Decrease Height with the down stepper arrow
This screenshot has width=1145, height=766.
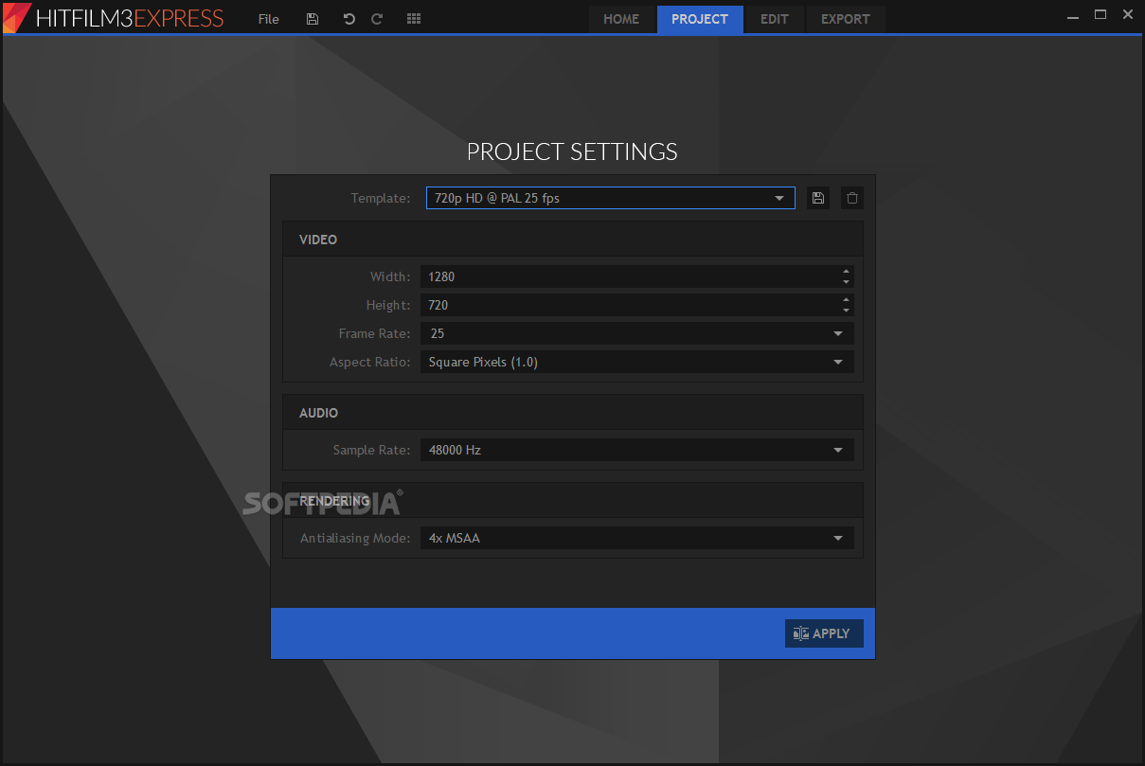[846, 310]
